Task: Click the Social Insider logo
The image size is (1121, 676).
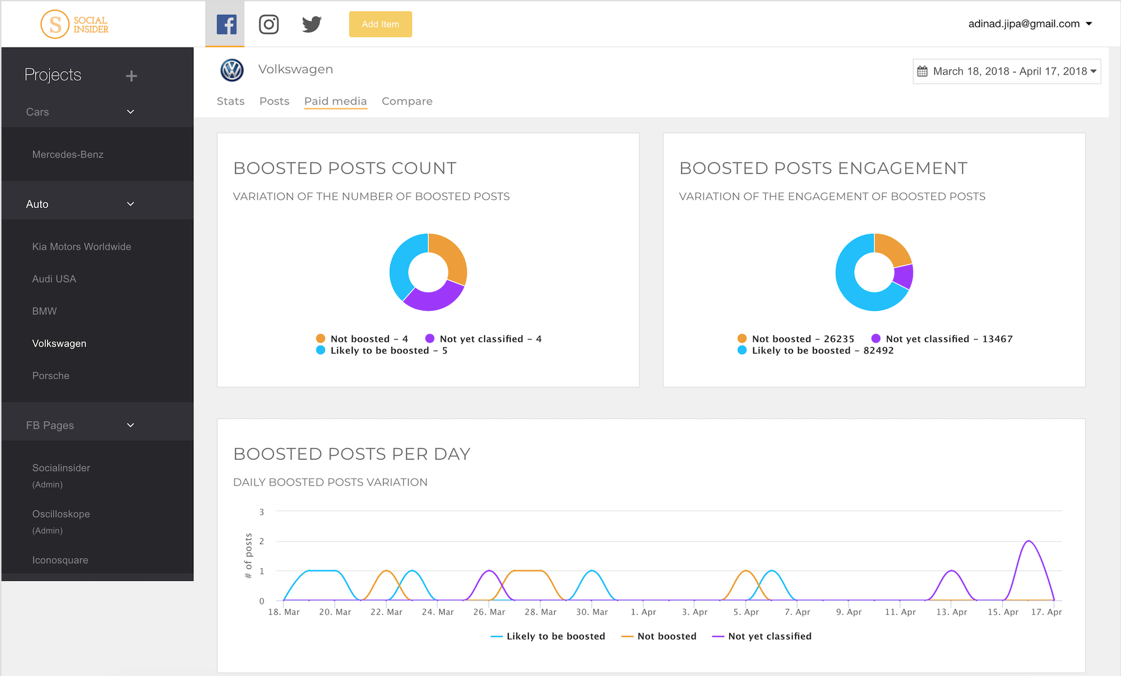Action: tap(75, 25)
